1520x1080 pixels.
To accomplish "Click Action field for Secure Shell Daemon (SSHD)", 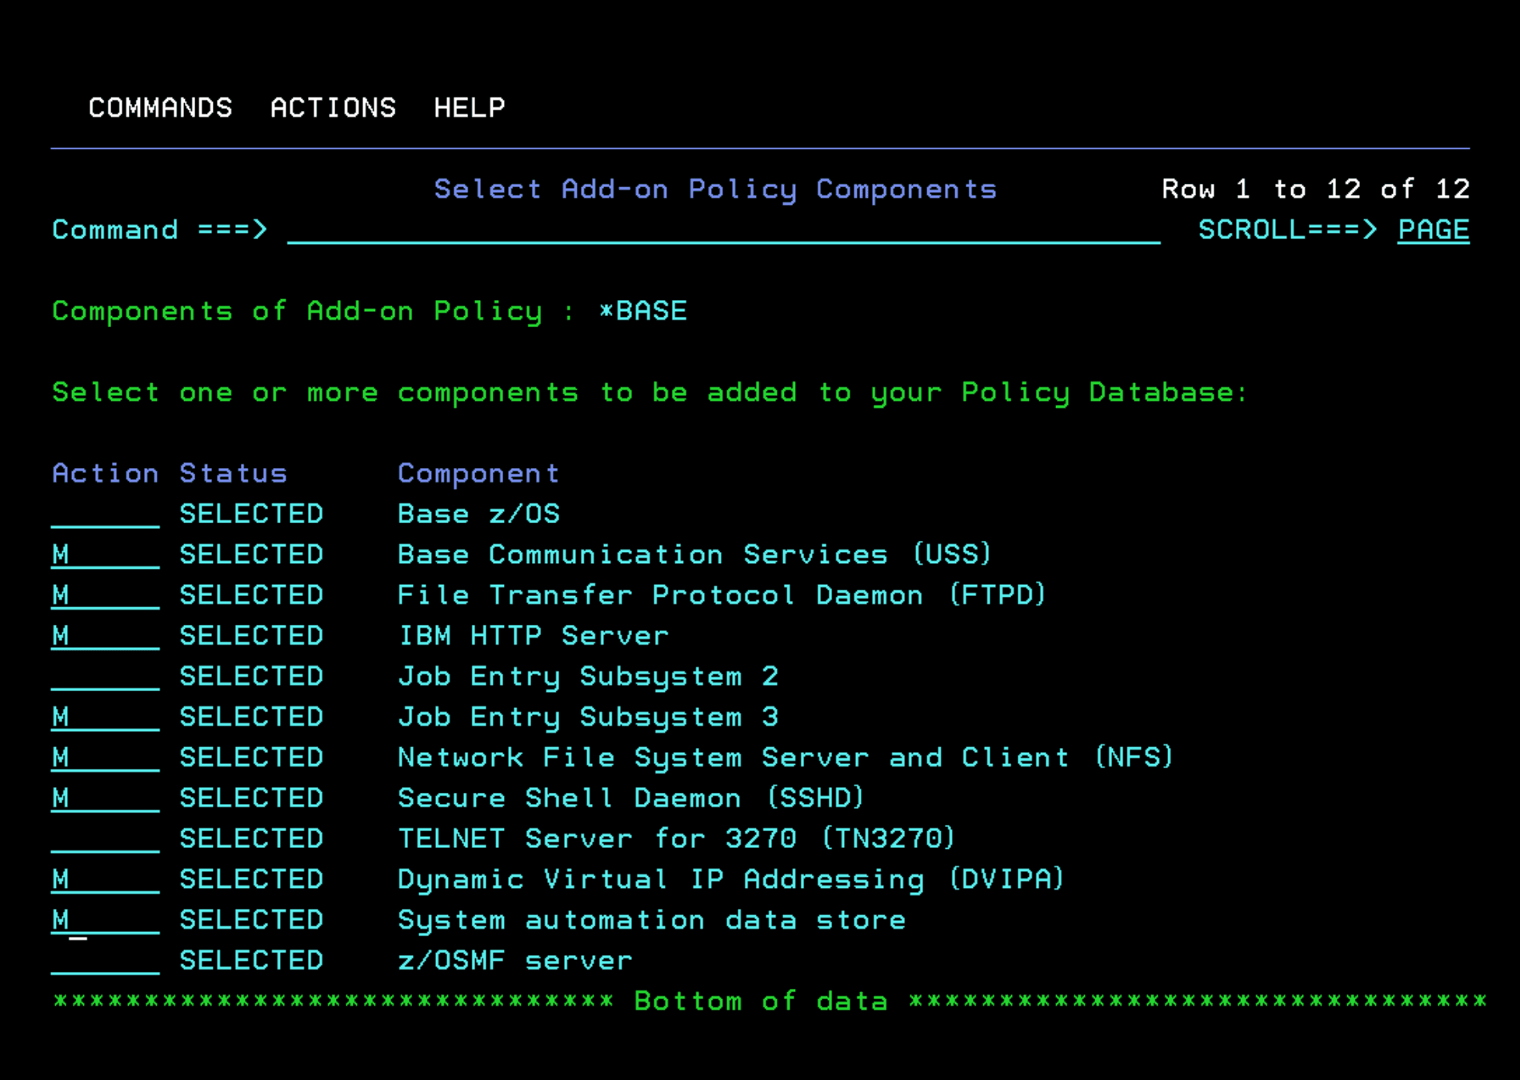I will point(105,799).
